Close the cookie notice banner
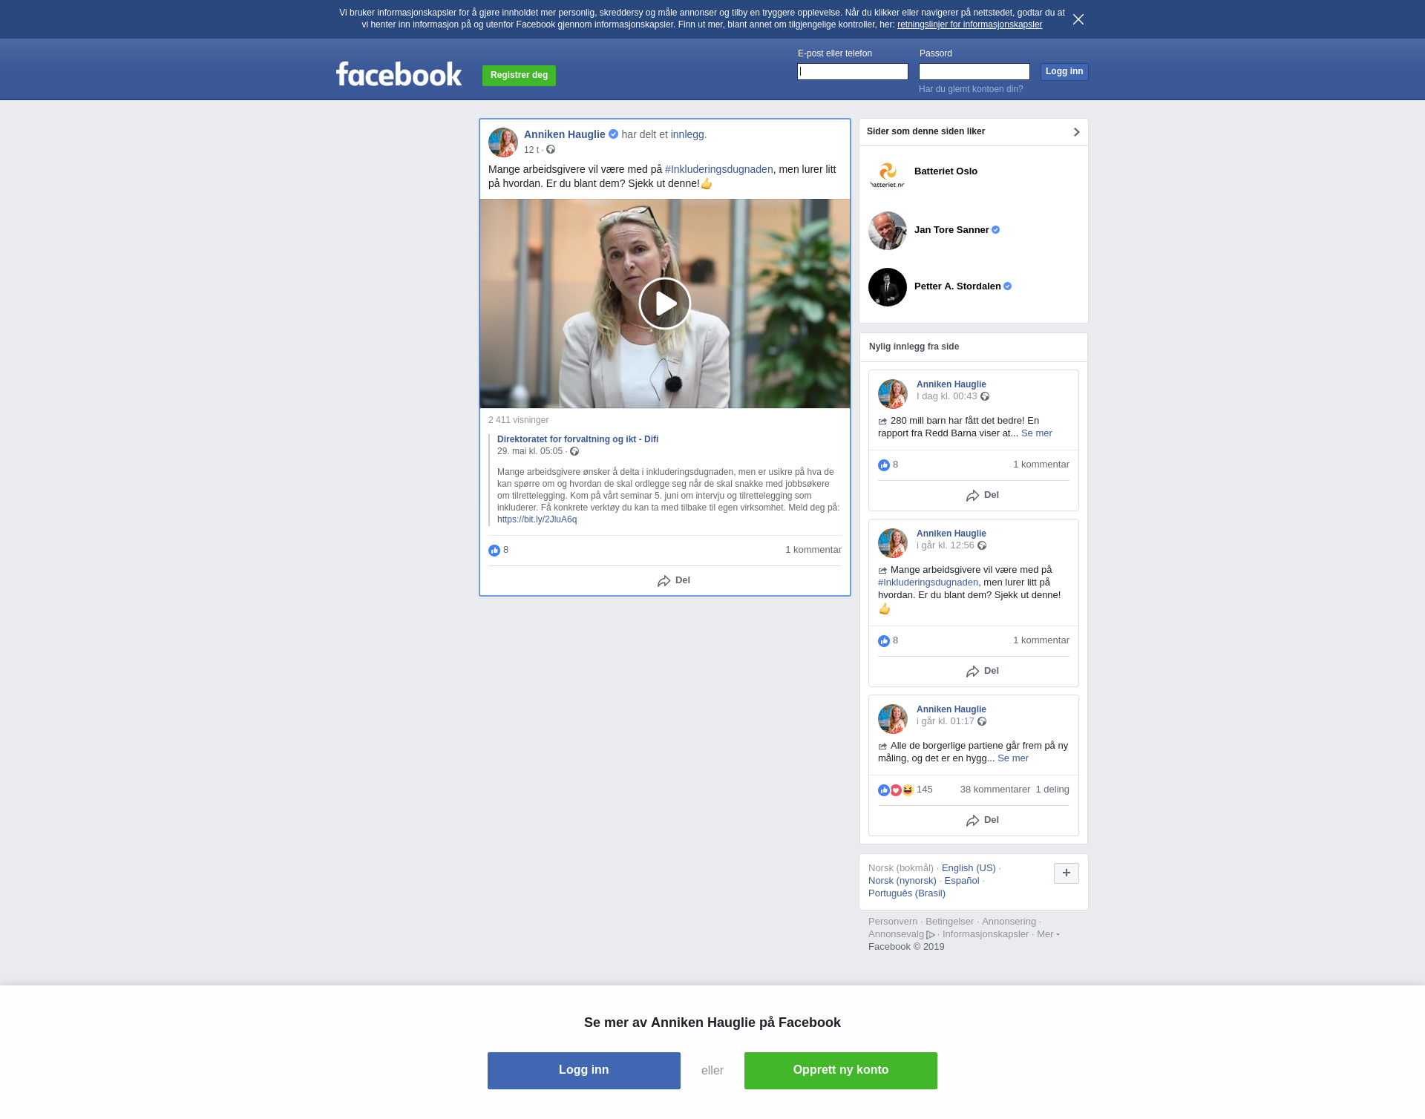This screenshot has height=1119, width=1425. pyautogui.click(x=1078, y=19)
